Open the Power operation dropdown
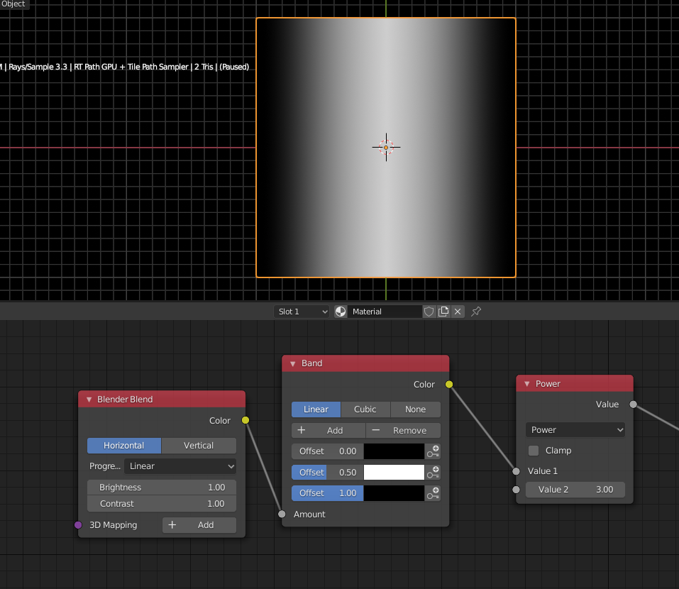Screen dimensions: 679x589 (575, 430)
